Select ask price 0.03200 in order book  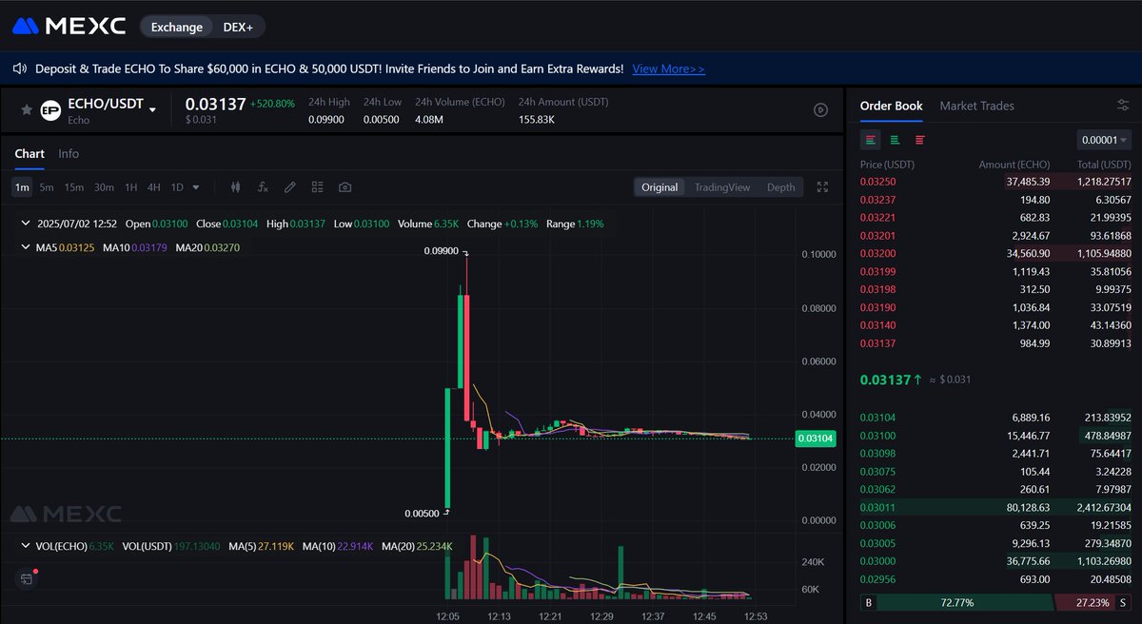pyautogui.click(x=877, y=254)
